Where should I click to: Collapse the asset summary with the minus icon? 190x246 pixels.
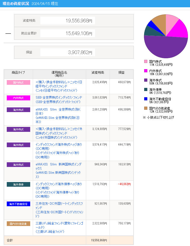coord(8,33)
